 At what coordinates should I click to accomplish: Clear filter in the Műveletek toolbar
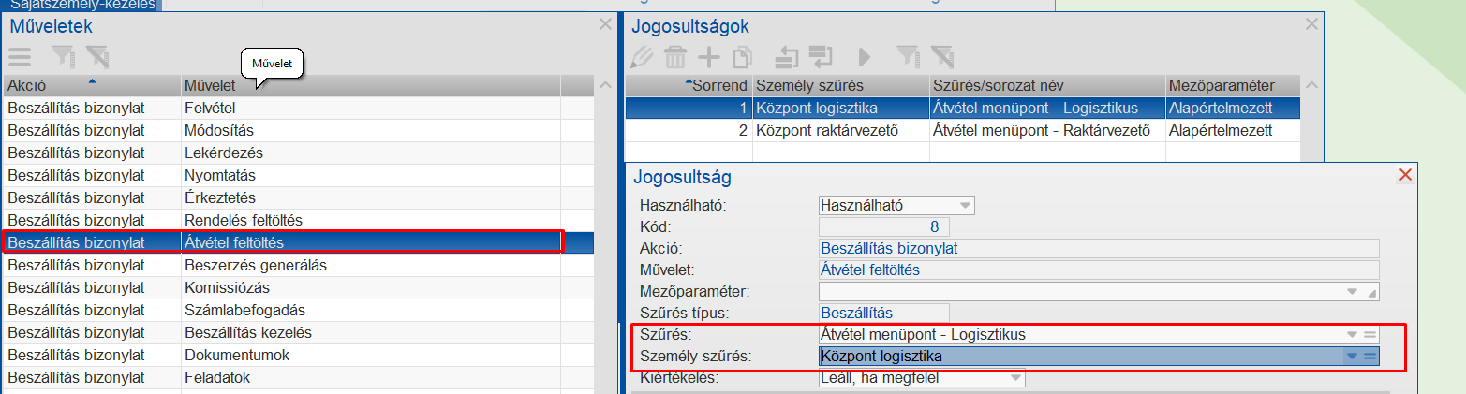(x=96, y=57)
